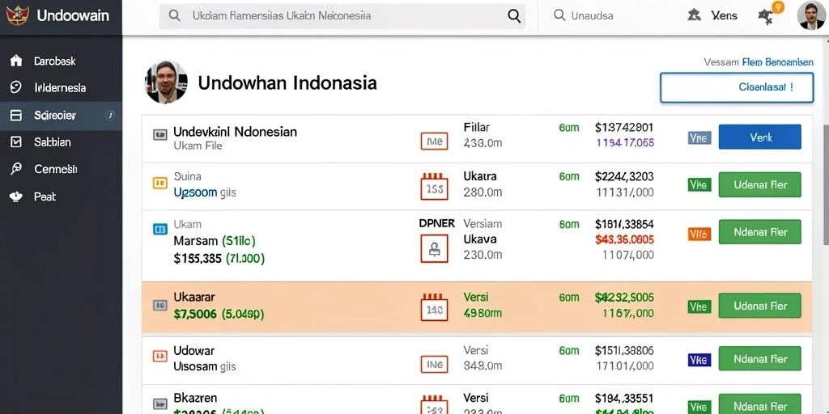Click the 140 calendar icon in Ukaarar row
This screenshot has height=414, width=829.
[x=434, y=308]
